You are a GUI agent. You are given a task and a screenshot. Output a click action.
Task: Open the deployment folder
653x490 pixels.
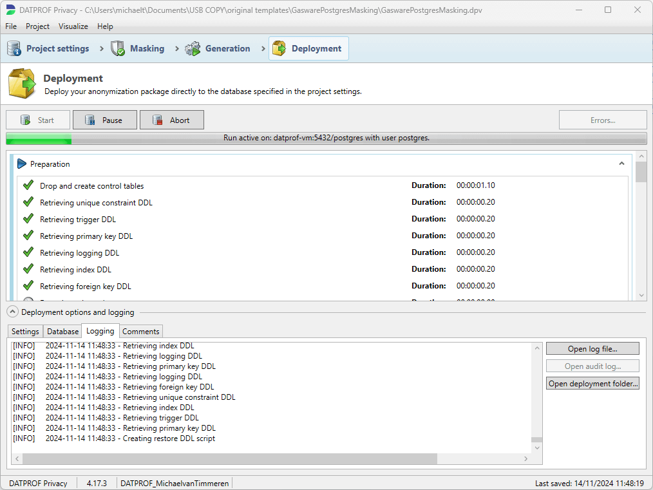[592, 384]
